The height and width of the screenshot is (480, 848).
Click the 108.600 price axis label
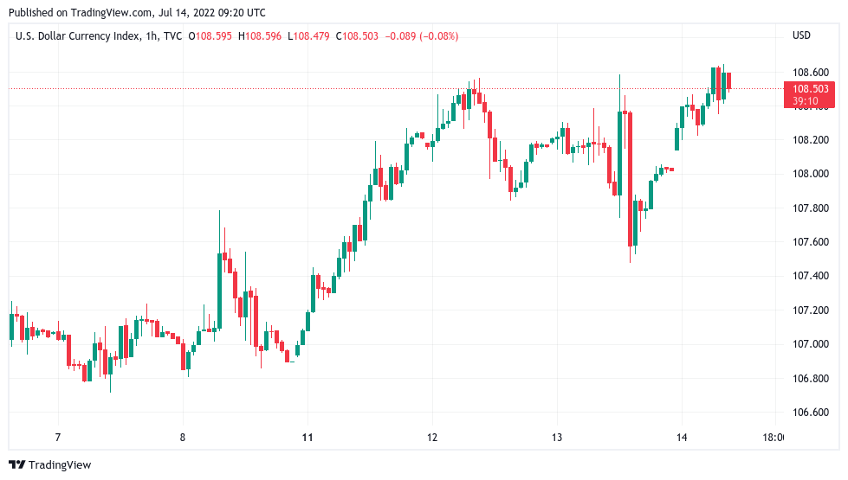[810, 72]
